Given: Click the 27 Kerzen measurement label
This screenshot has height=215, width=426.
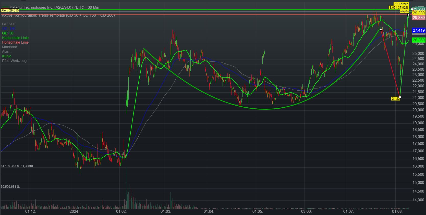Looking at the screenshot, I should tap(401, 4).
